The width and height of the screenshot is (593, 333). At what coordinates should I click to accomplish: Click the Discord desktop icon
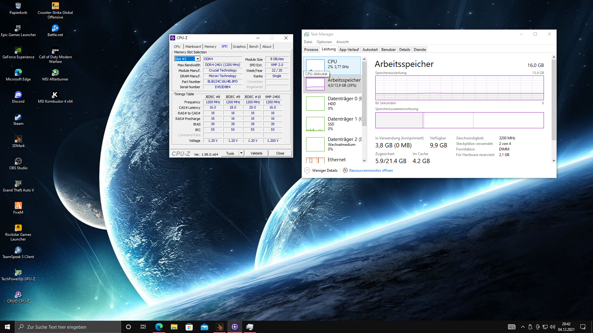pos(18,95)
